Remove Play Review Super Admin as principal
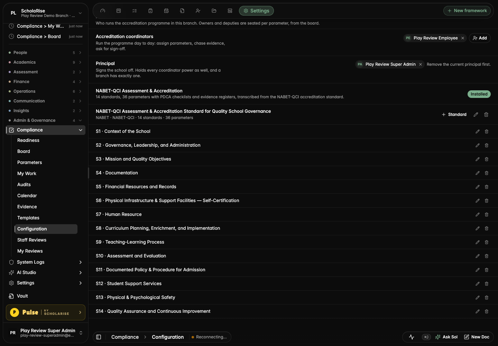 [x=421, y=64]
